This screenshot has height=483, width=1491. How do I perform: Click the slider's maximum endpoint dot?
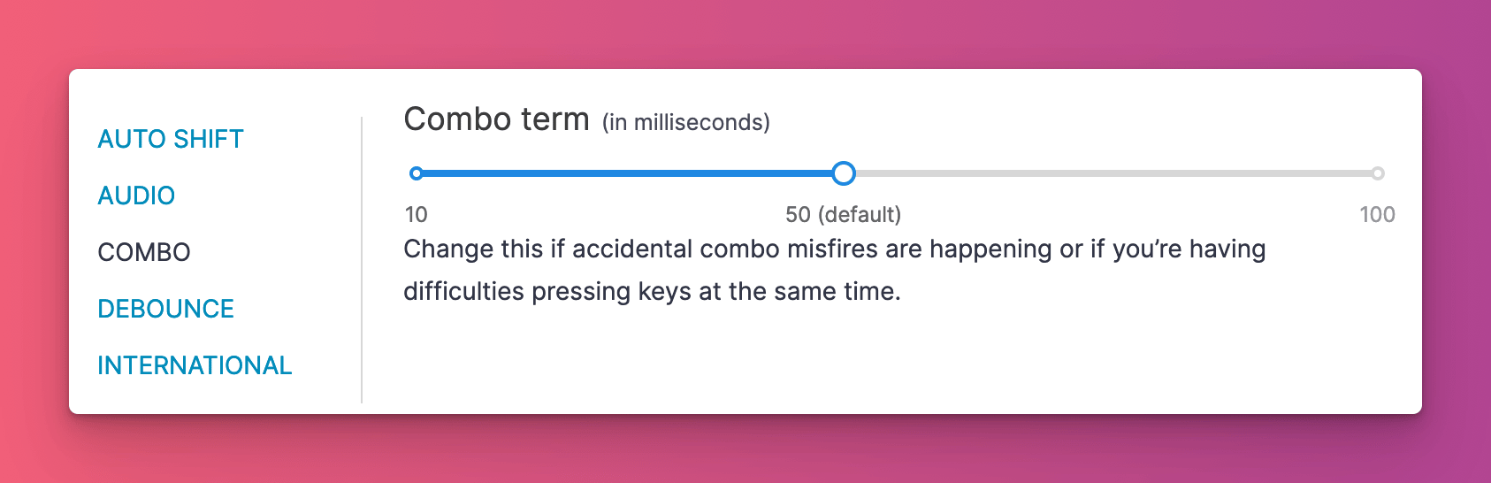[x=1377, y=173]
